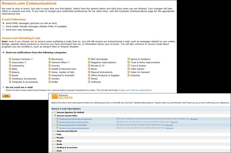Choose Do not send me e-mail option
The width and height of the screenshot is (231, 153).
tap(3, 87)
